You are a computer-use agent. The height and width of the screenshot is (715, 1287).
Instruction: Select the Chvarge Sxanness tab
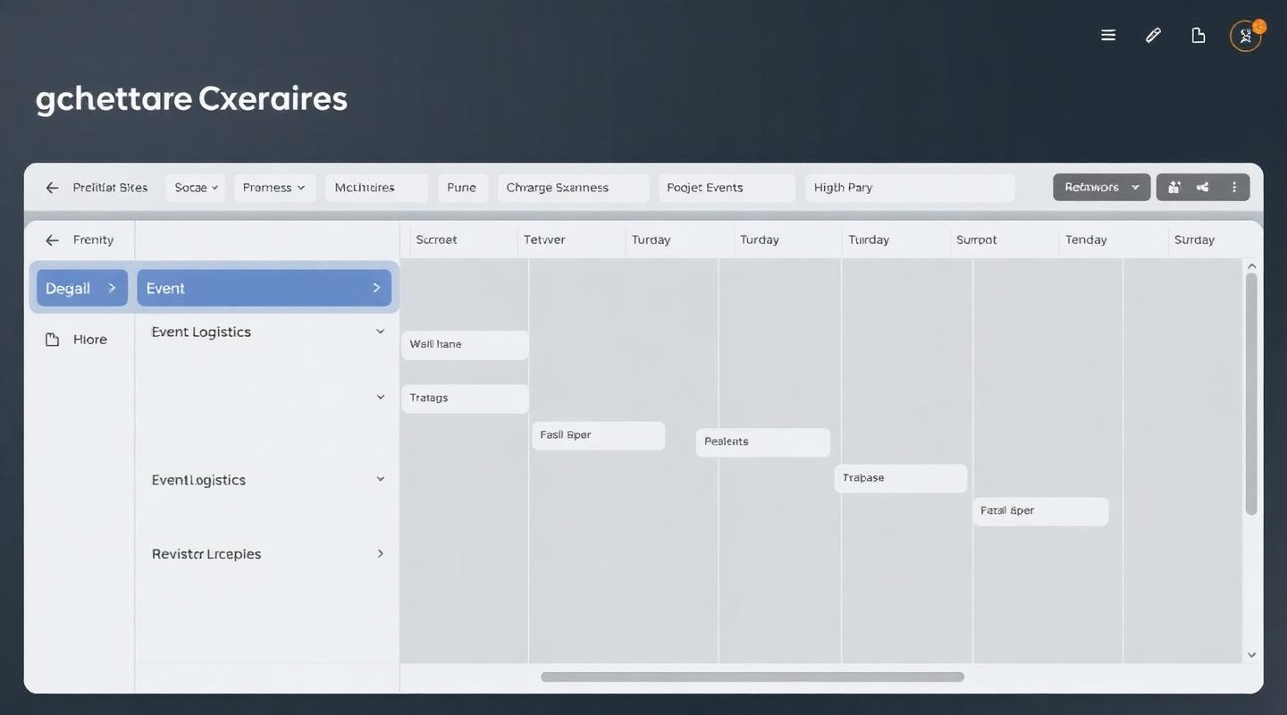[x=573, y=188]
